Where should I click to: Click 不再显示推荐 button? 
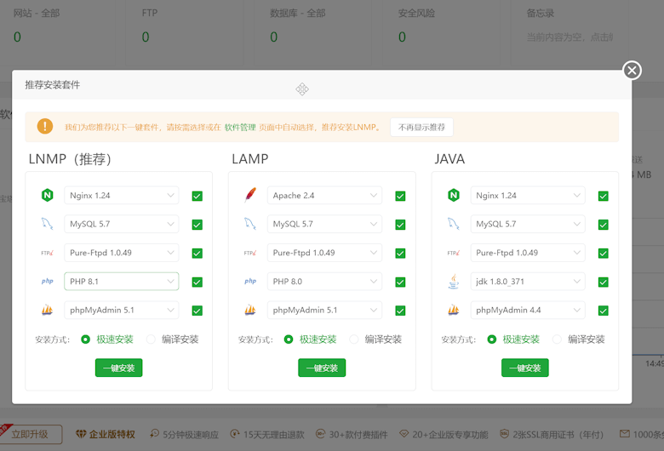click(421, 127)
